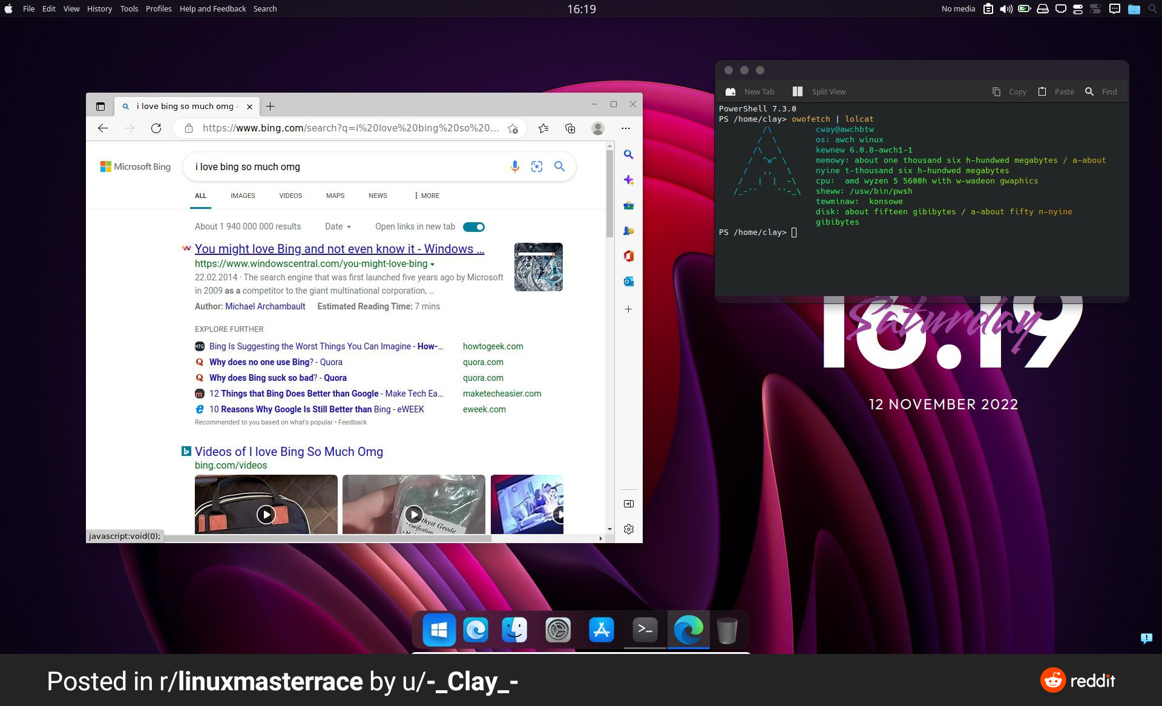Open sidebar Search icon in Edge
Image resolution: width=1162 pixels, height=706 pixels.
tap(629, 155)
